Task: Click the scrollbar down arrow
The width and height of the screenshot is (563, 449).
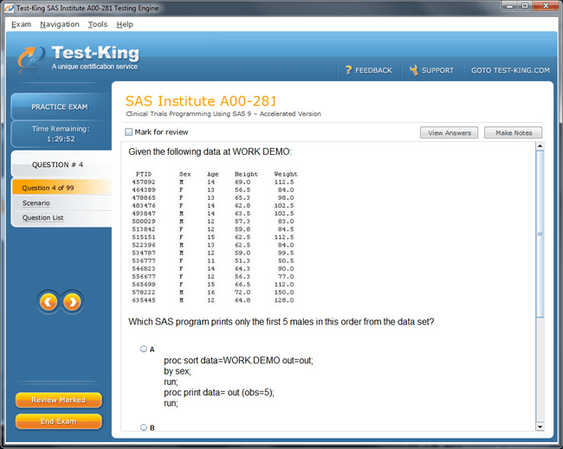Action: (540, 427)
